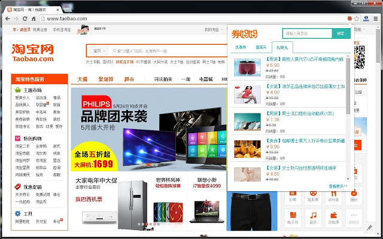The image size is (383, 239).
Task: Click 天天特价 under 优惠促销
Action: click(x=22, y=195)
